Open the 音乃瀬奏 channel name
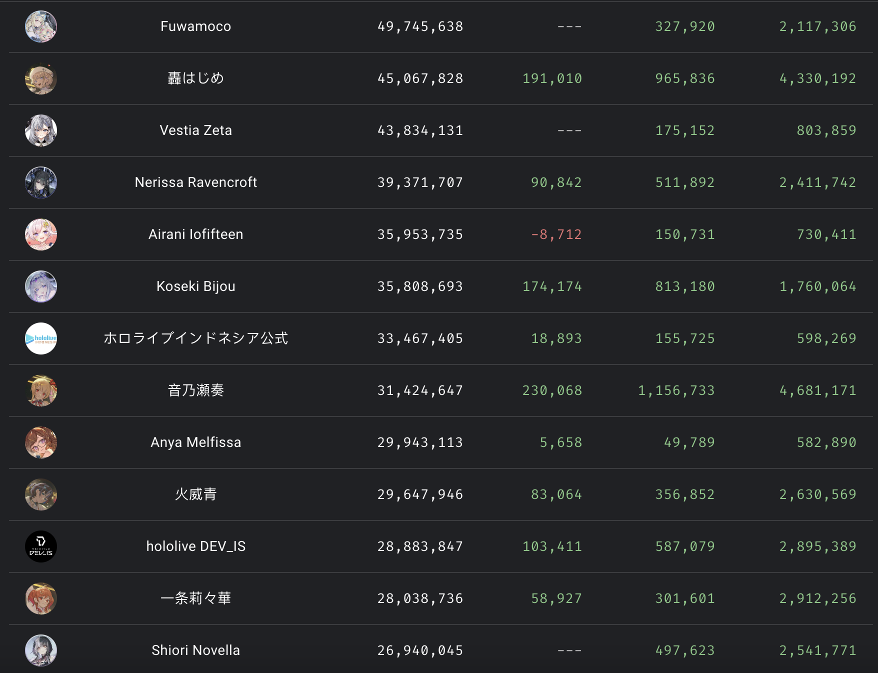Screen dimensions: 878x673 (x=195, y=390)
